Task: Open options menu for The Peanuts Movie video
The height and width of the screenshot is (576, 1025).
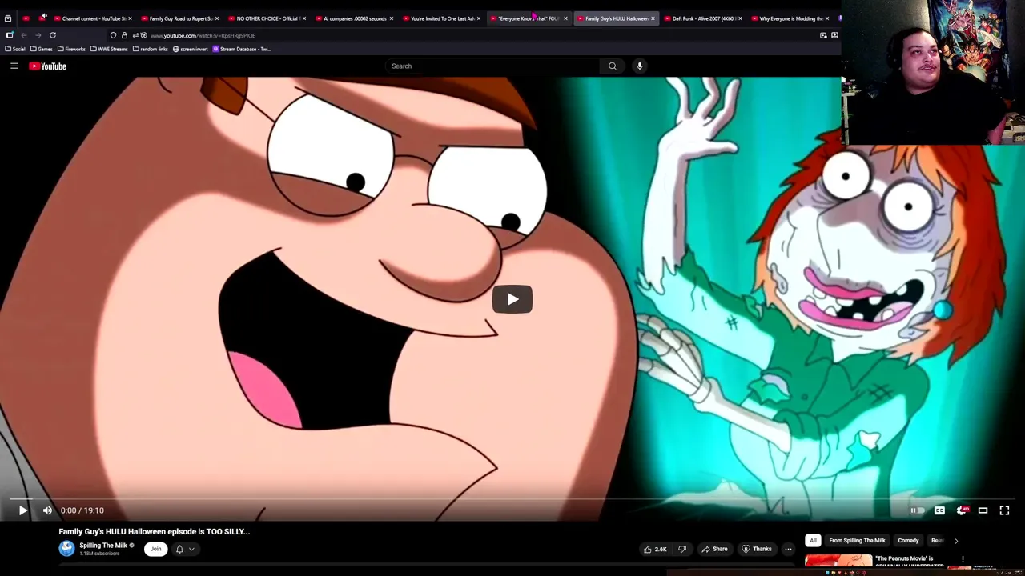Action: 963,559
